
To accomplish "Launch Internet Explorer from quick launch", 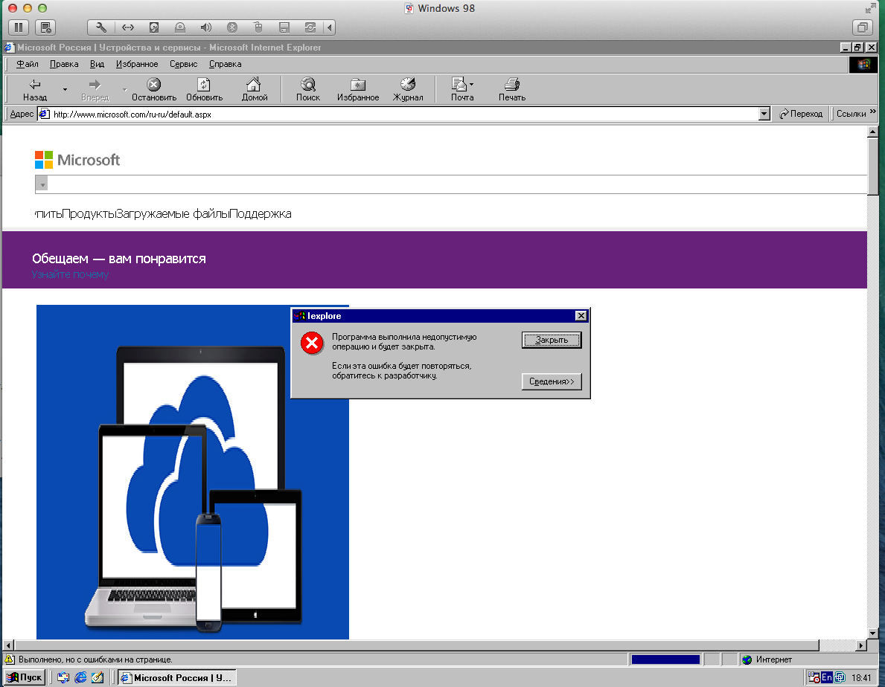I will coord(80,677).
